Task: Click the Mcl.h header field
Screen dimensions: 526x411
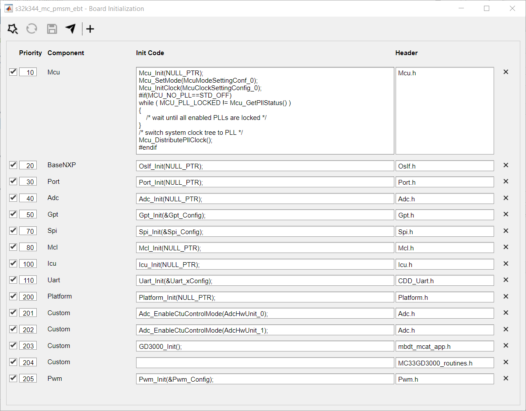Action: pos(444,247)
